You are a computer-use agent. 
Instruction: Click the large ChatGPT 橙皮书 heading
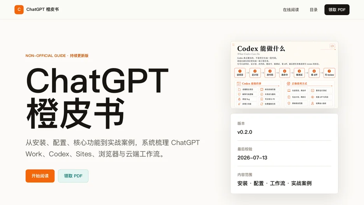[x=97, y=98]
